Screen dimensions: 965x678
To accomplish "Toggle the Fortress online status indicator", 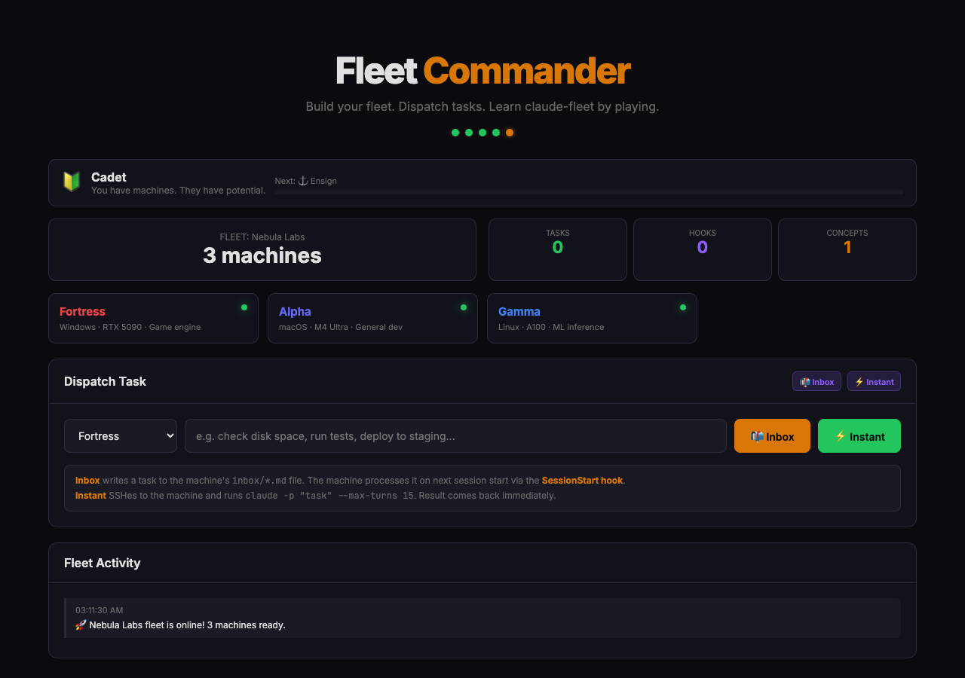I will click(x=244, y=307).
